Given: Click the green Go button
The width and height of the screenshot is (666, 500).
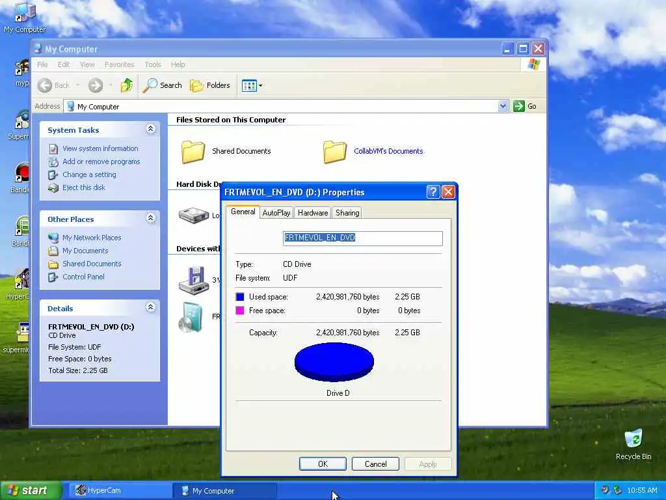Looking at the screenshot, I should pyautogui.click(x=525, y=106).
